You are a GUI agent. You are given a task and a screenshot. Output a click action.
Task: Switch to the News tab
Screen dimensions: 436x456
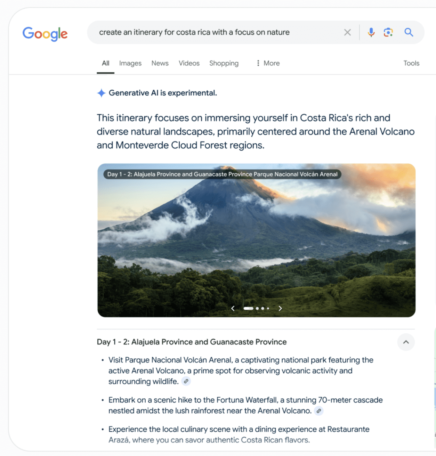pos(160,63)
